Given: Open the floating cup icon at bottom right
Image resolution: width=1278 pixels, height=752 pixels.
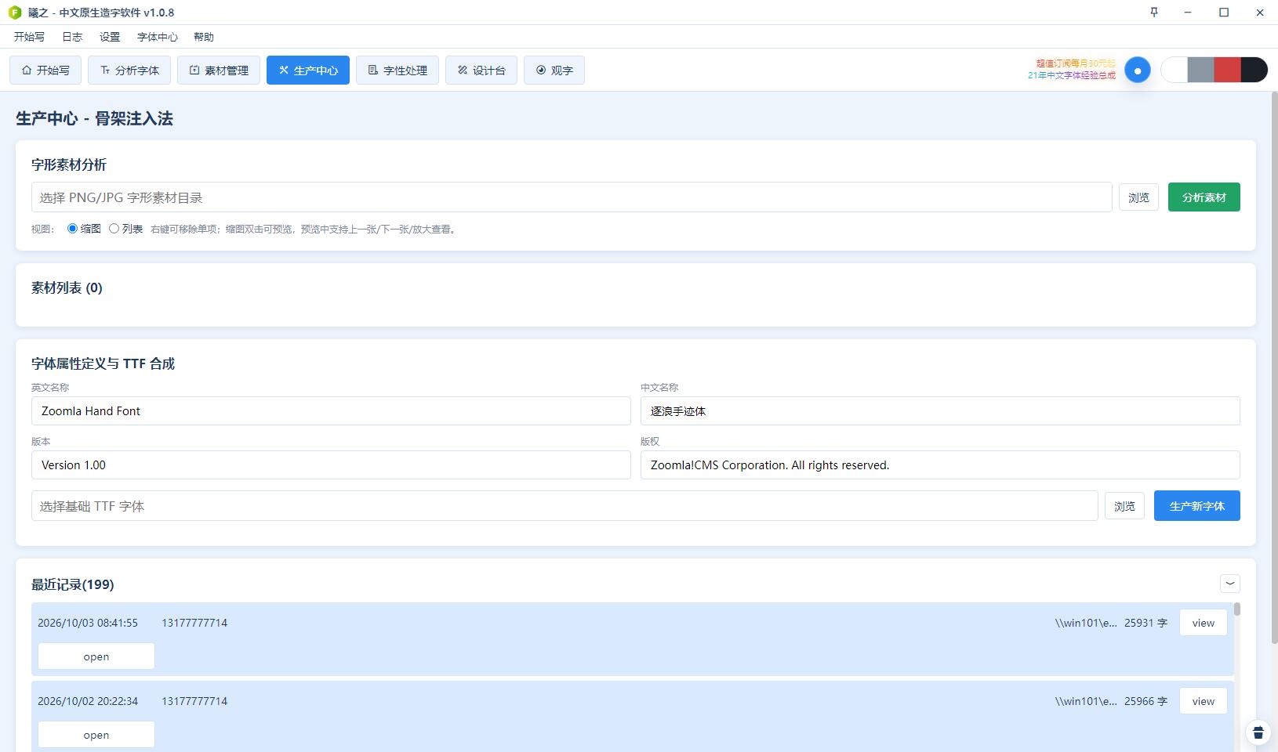Looking at the screenshot, I should [x=1258, y=732].
